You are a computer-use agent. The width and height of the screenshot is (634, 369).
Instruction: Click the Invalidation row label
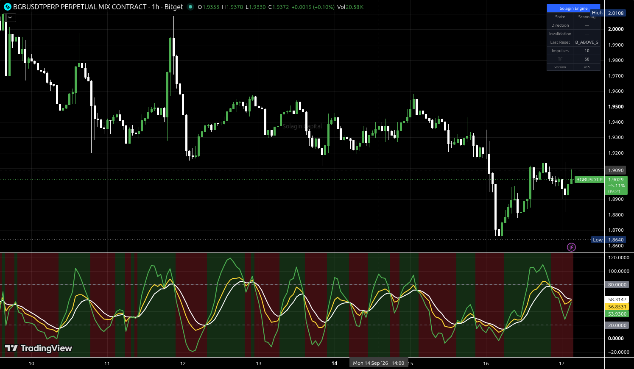click(560, 34)
